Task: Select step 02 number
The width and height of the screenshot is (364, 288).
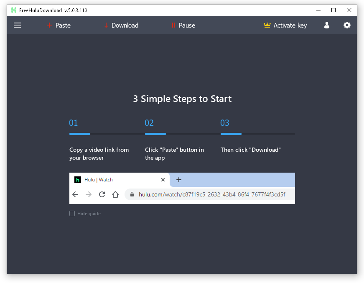Action: click(x=149, y=122)
